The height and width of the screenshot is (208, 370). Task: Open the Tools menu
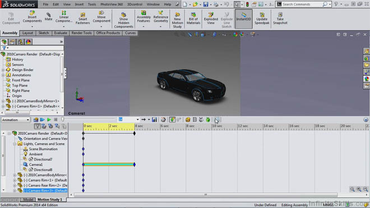click(92, 4)
